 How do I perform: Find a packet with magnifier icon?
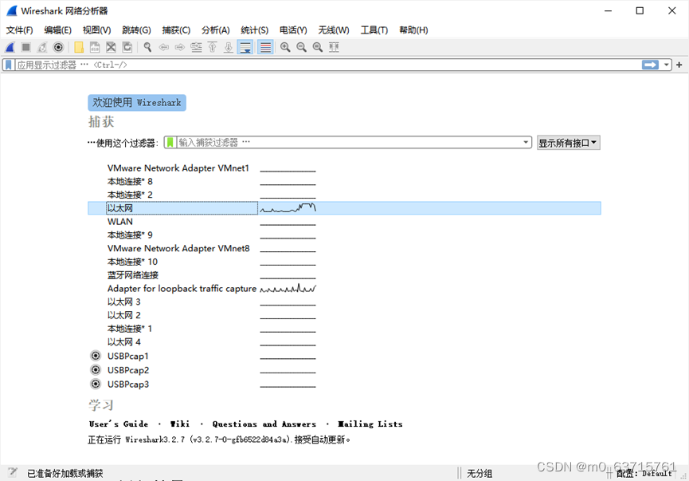coord(147,47)
